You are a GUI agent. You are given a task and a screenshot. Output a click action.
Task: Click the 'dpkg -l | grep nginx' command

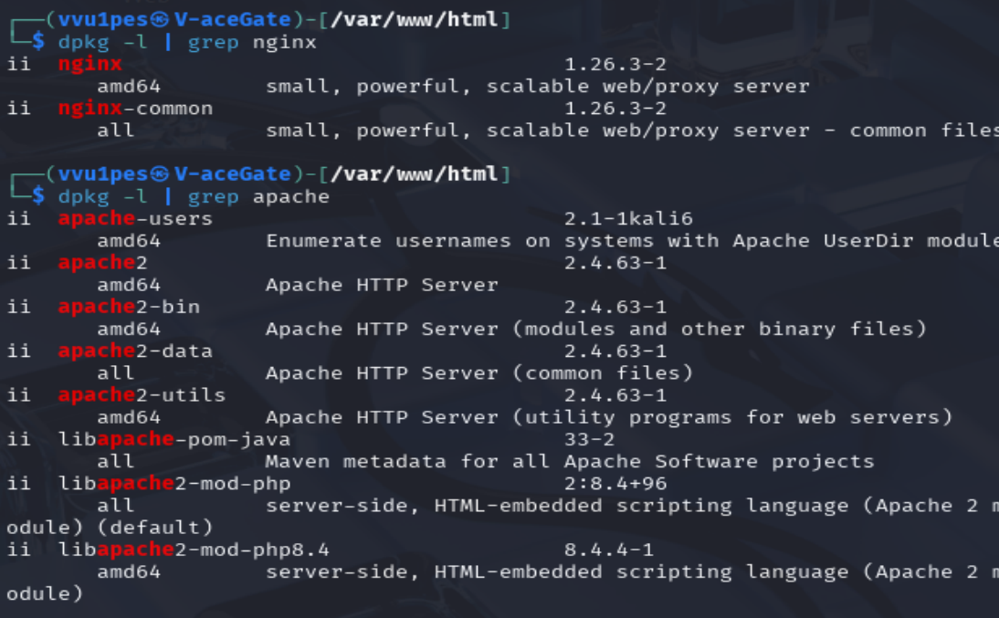tap(187, 43)
